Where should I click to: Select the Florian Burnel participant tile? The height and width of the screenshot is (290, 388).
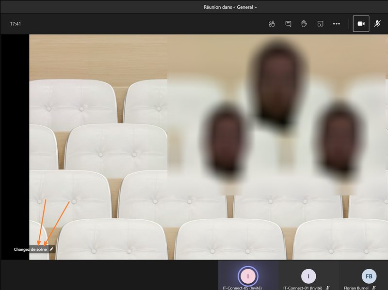click(x=369, y=277)
